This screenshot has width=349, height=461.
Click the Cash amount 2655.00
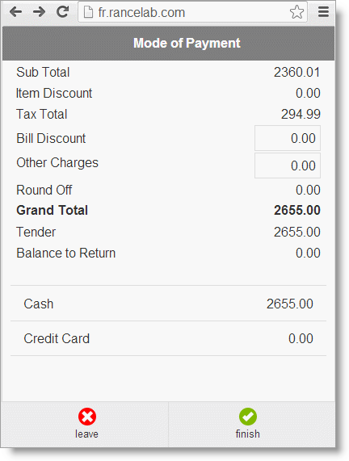(x=290, y=304)
